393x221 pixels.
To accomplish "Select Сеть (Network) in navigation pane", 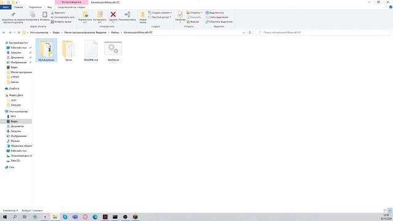I will click(12, 167).
